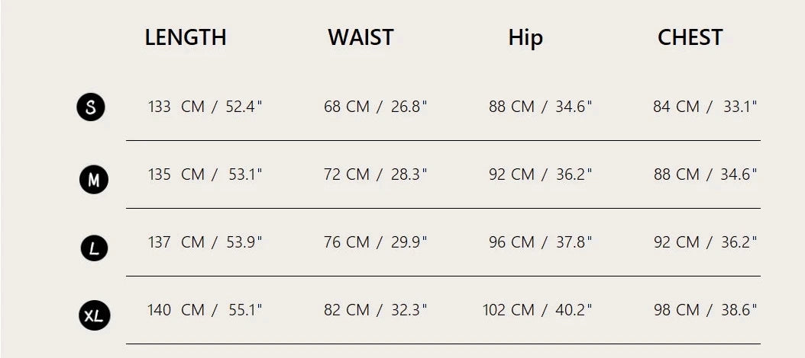The width and height of the screenshot is (805, 358).
Task: Select the LENGTH column header
Action: point(186,37)
